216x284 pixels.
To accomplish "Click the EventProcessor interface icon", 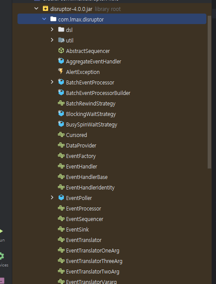I will pyautogui.click(x=61, y=208).
